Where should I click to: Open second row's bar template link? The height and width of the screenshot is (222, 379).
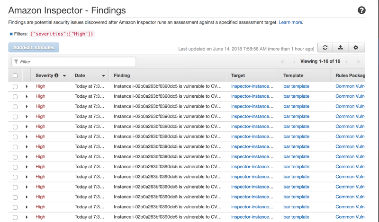[x=296, y=96]
